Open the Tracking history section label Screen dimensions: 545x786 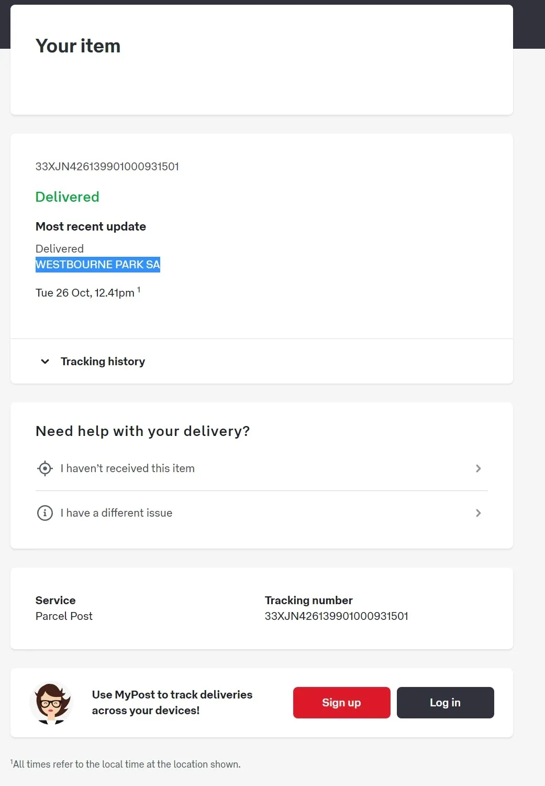click(x=103, y=362)
